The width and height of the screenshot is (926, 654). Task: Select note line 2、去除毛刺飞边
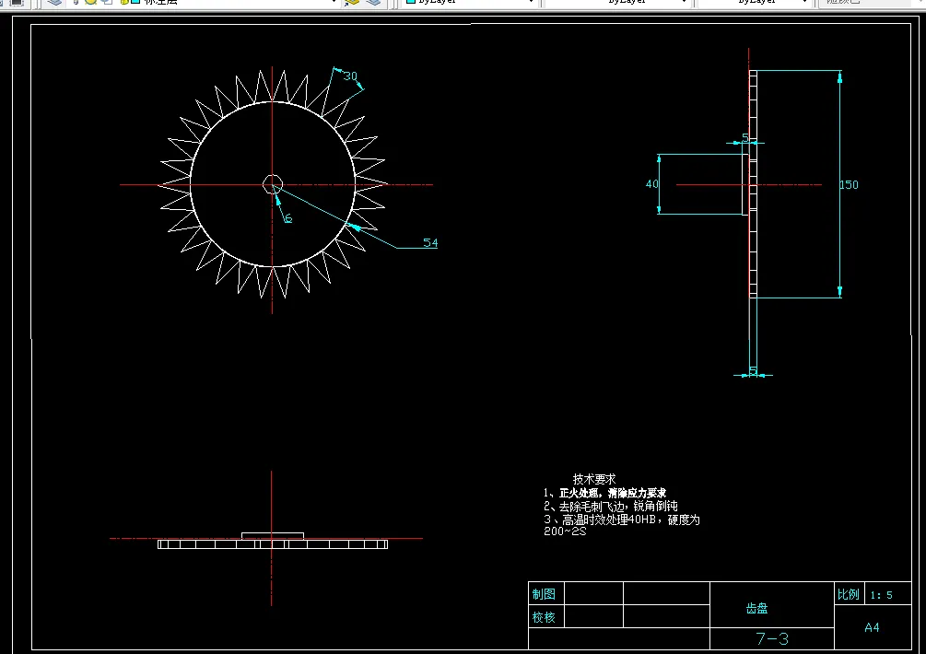pos(610,506)
